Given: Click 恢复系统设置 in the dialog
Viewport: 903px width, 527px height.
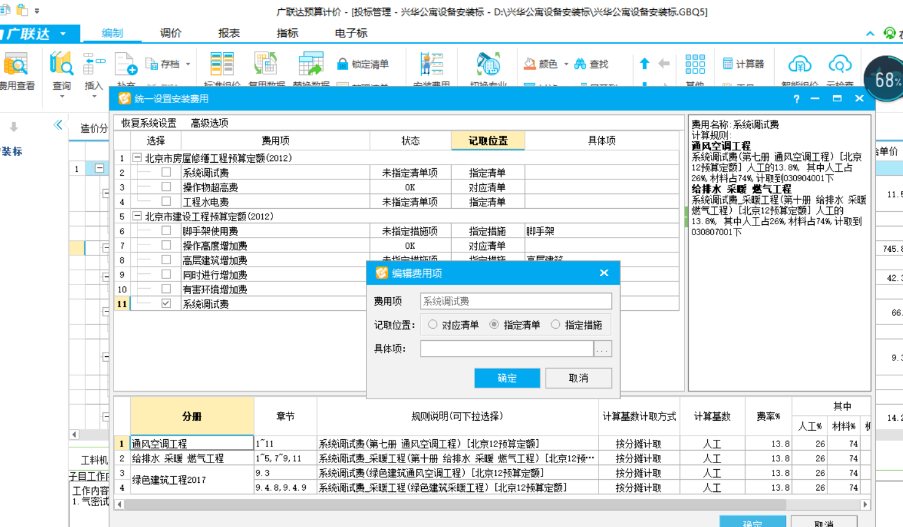Looking at the screenshot, I should (149, 123).
